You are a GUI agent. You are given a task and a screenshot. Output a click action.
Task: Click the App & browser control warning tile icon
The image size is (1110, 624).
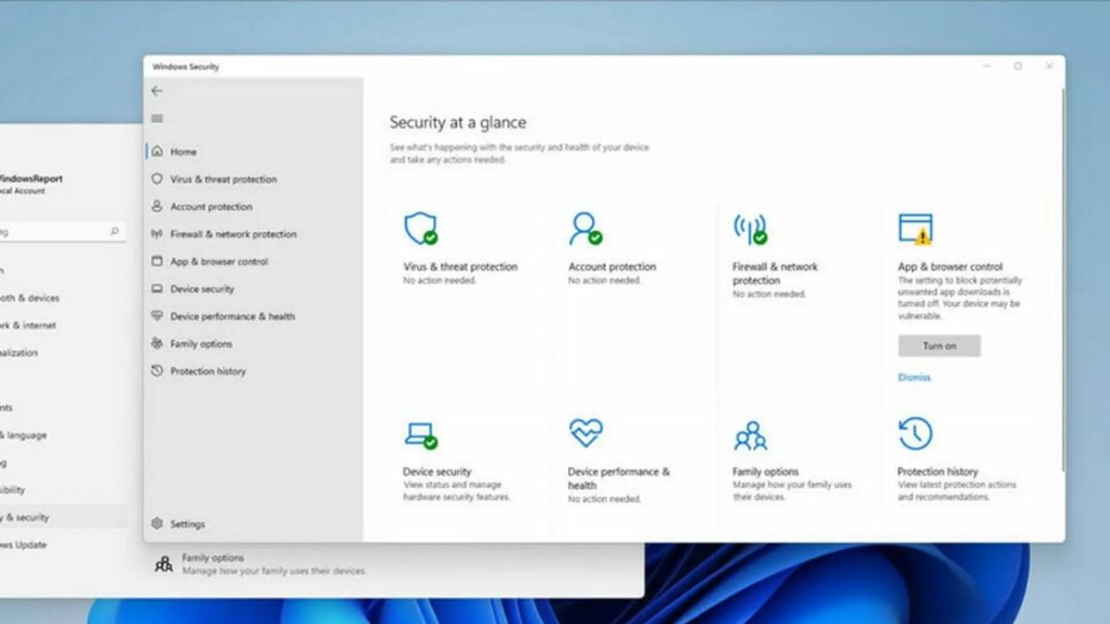coord(915,228)
